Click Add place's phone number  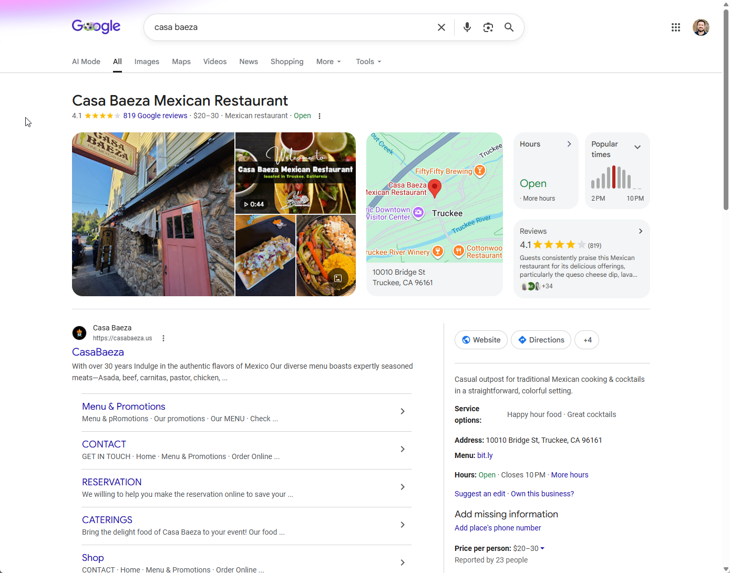(498, 528)
